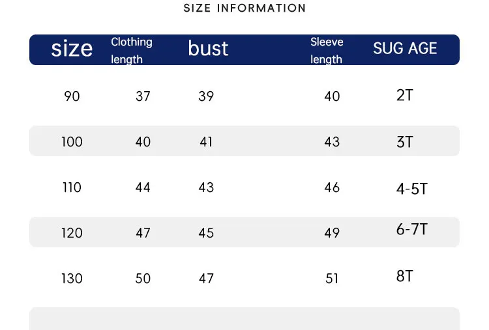Click the empty gray row at bottom
489x330 pixels.
(x=244, y=319)
